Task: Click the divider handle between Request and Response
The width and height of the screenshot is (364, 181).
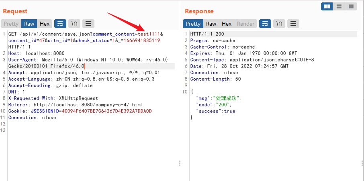Action: click(x=180, y=163)
